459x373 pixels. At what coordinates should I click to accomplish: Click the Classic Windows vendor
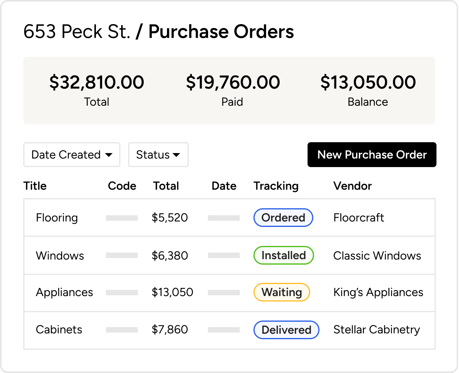[377, 256]
